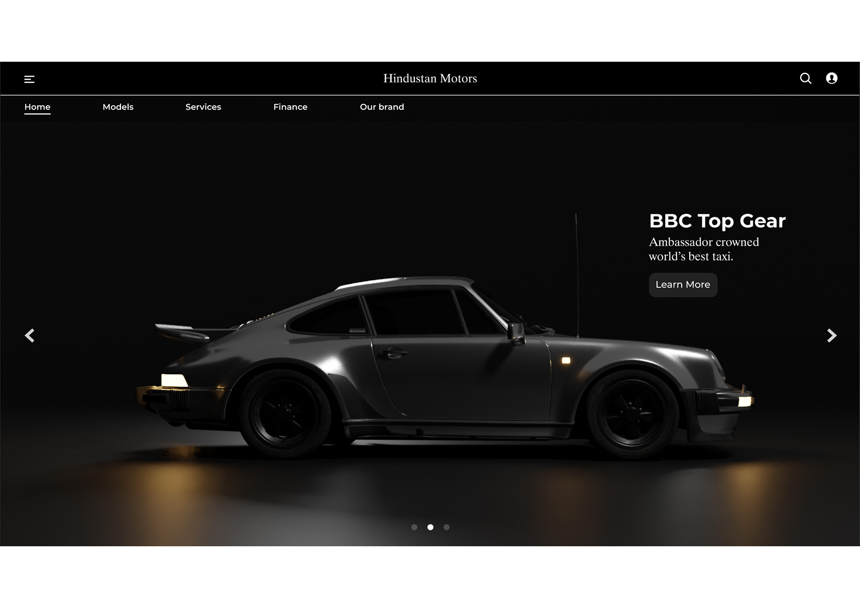
Task: Select the first carousel dot
Action: tap(414, 527)
